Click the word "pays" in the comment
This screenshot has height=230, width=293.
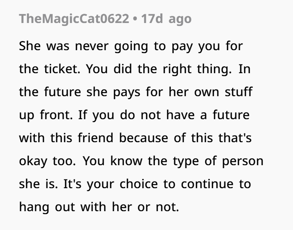128,92
